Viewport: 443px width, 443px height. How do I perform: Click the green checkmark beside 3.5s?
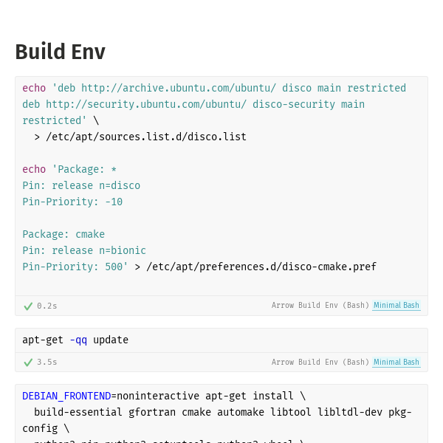[28, 363]
